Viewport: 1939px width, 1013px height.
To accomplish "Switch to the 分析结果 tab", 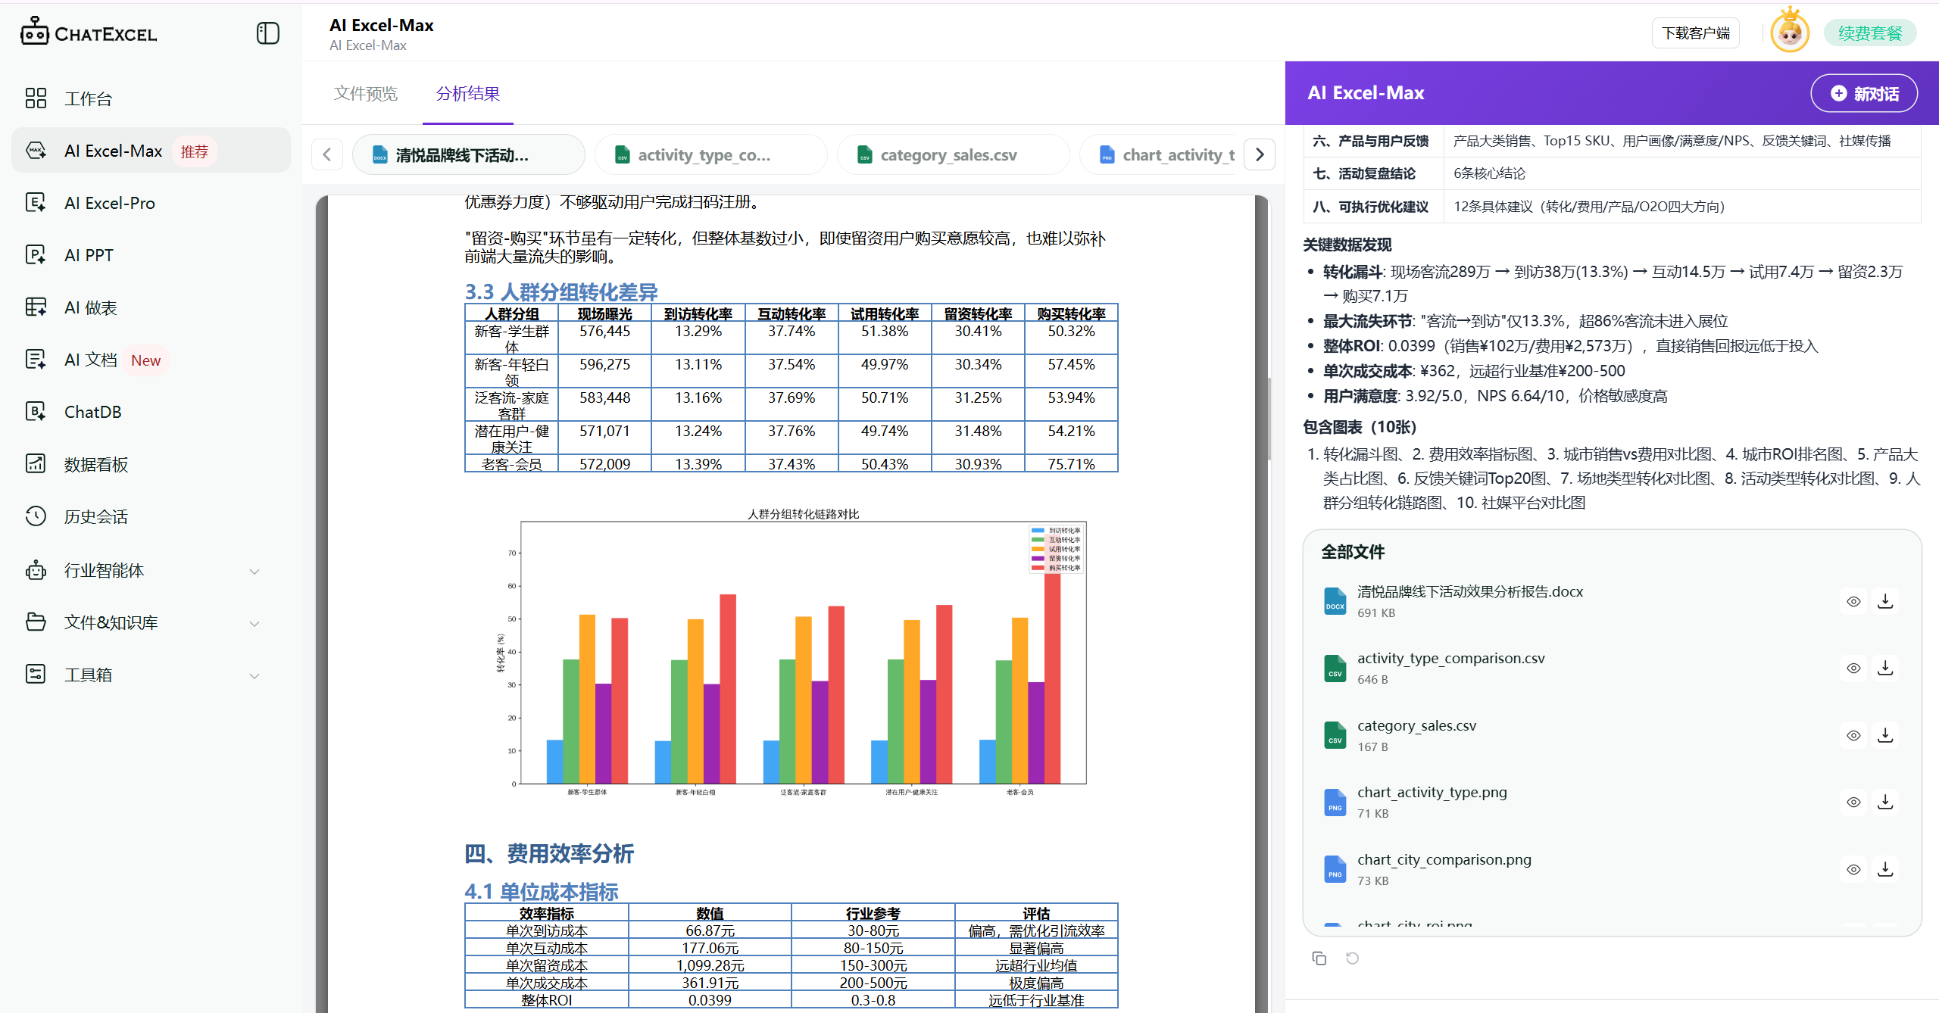I will click(468, 94).
